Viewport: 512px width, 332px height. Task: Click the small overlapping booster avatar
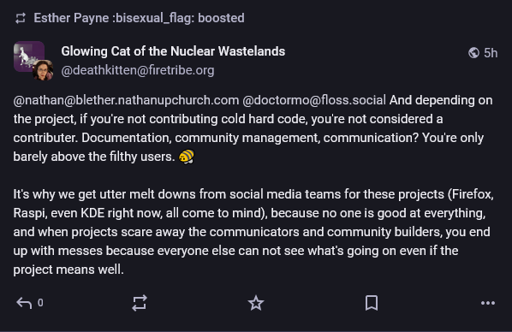click(43, 70)
